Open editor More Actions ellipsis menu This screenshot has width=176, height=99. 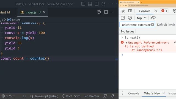[112, 12]
